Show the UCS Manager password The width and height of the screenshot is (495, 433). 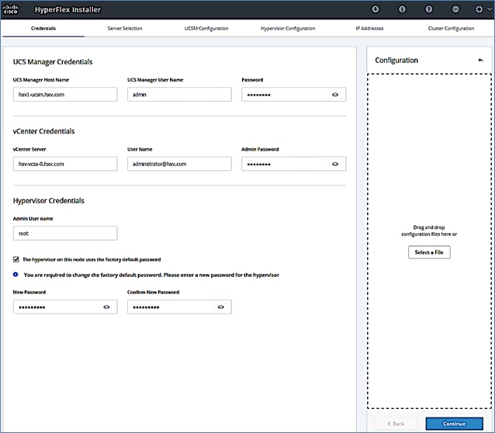tap(335, 95)
